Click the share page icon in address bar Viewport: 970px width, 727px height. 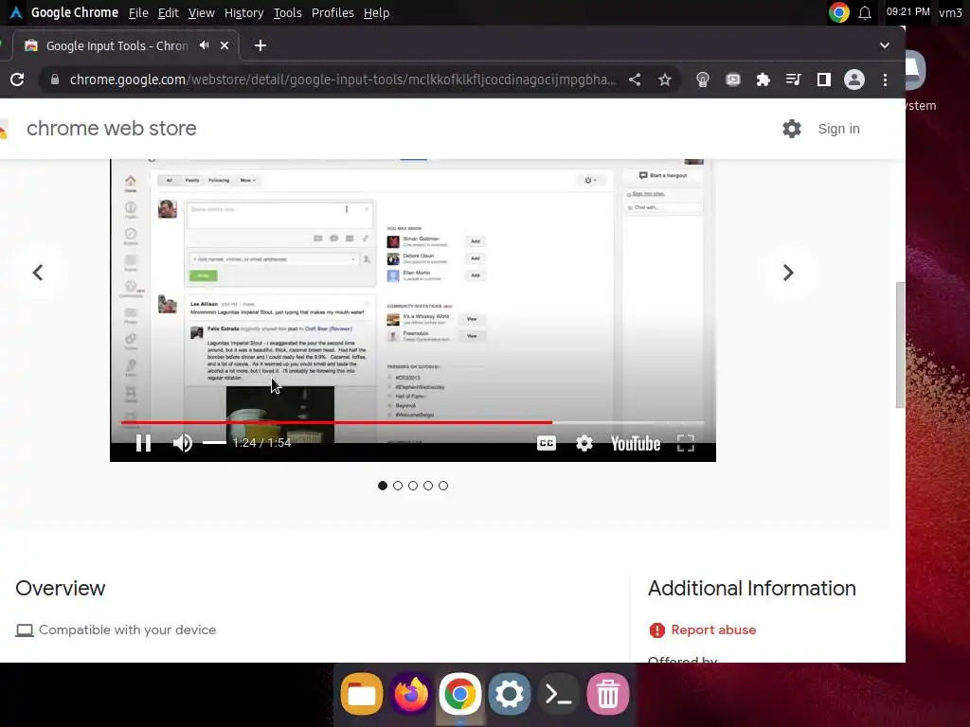[x=635, y=80]
